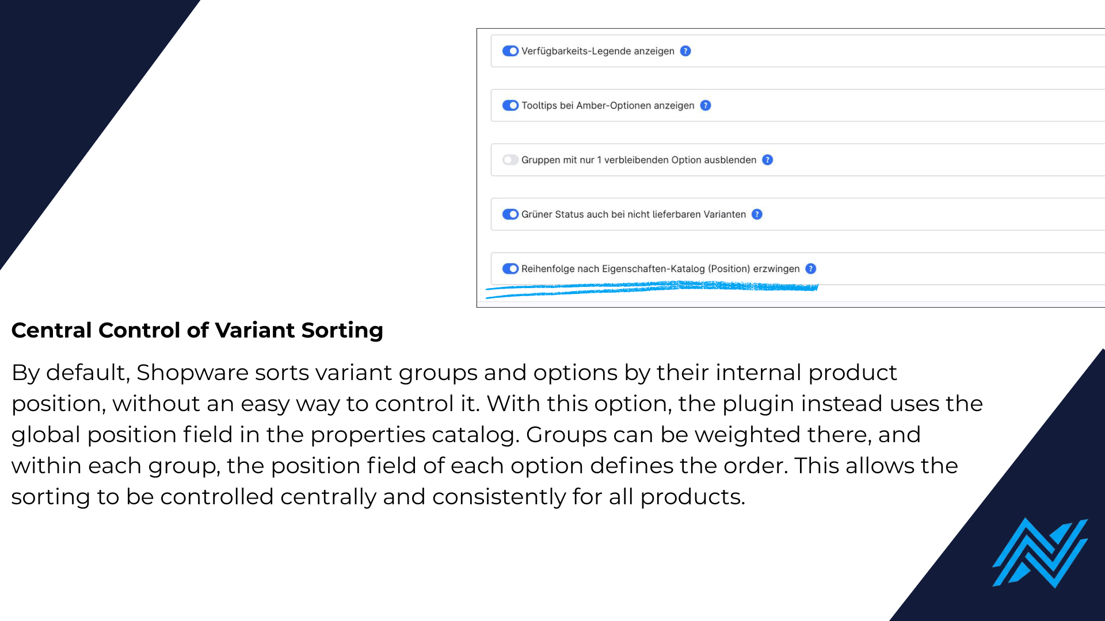Open help icon for Reihenfolge nach Eigenschaften-Katalog
This screenshot has width=1105, height=621.
(x=811, y=269)
